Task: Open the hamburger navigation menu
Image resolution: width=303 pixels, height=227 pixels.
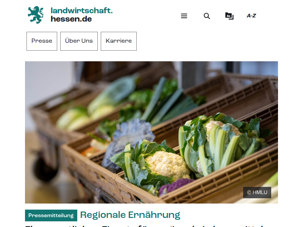Action: [184, 16]
